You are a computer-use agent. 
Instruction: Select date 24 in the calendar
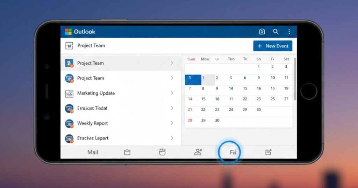(231, 109)
